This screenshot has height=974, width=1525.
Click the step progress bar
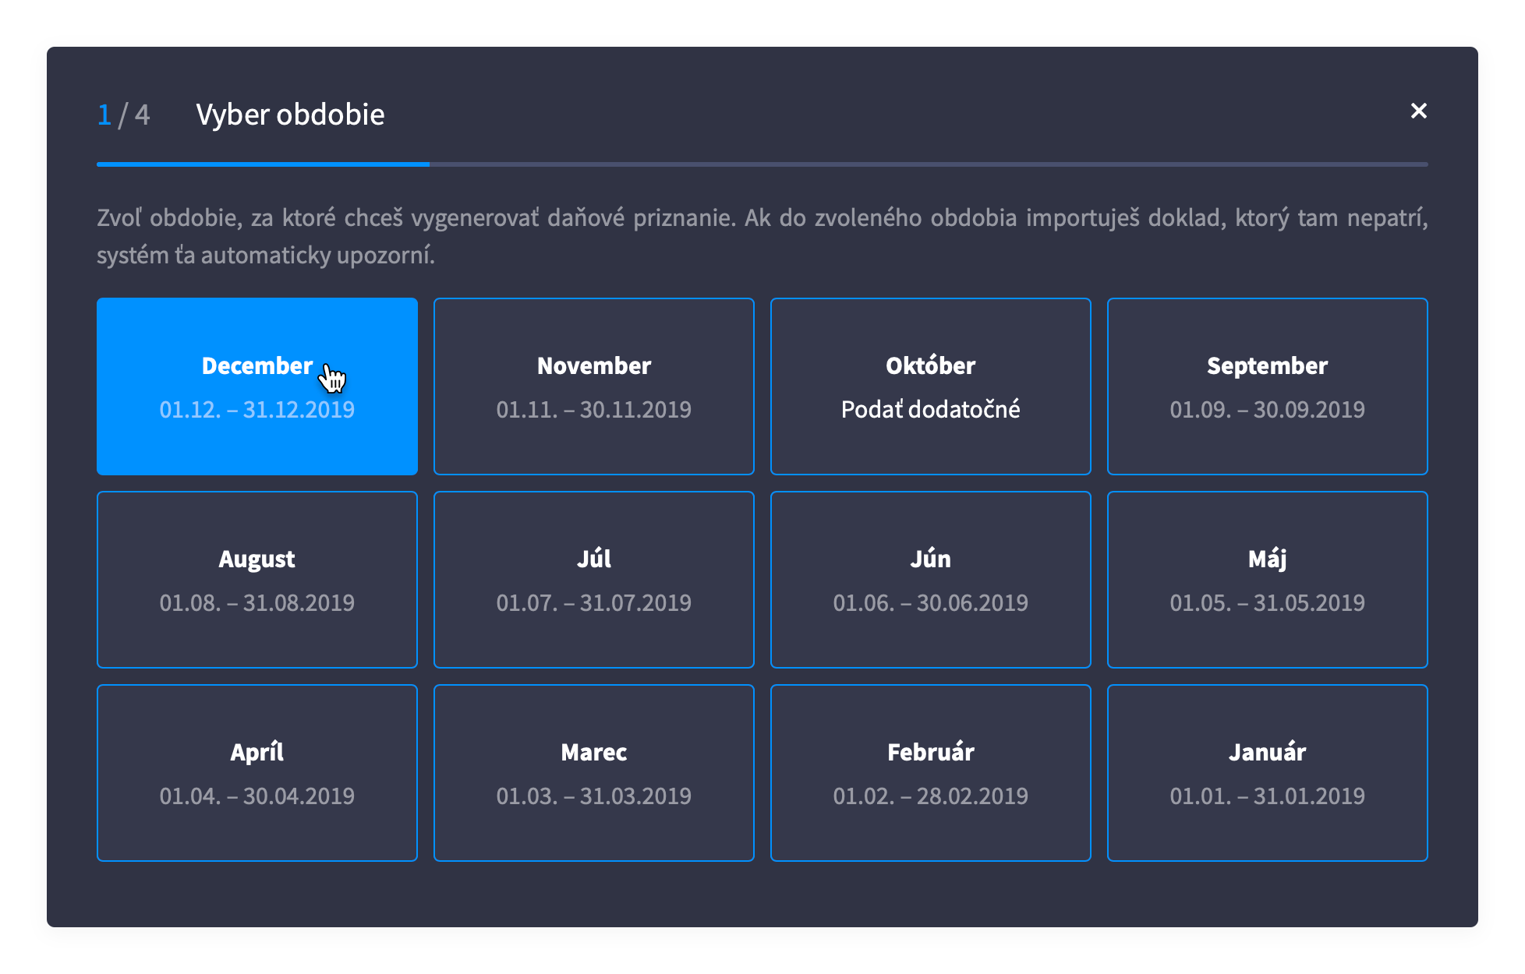tap(762, 164)
